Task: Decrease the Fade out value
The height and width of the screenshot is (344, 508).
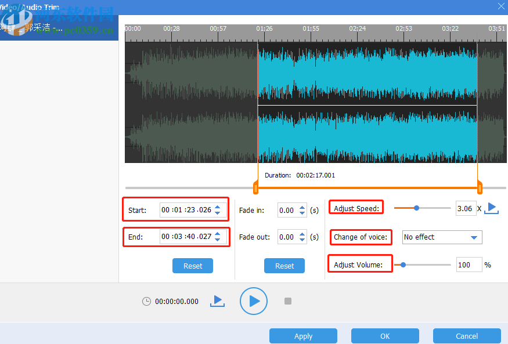Action: pos(302,240)
